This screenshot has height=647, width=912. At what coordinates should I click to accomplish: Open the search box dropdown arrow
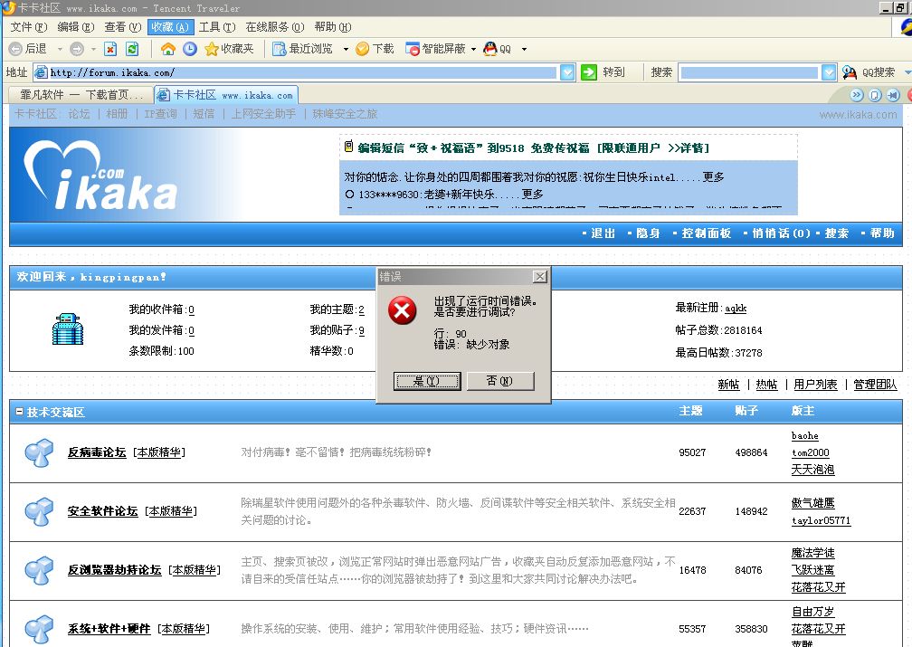coord(829,72)
